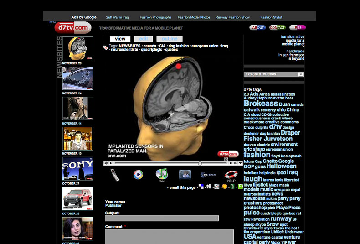
Task: Click Ads by Google label
Action: pyautogui.click(x=84, y=17)
